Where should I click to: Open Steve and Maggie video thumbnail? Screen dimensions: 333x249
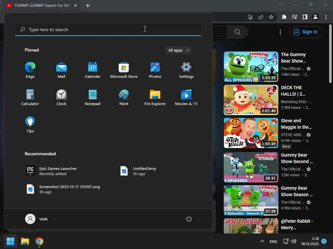251,133
